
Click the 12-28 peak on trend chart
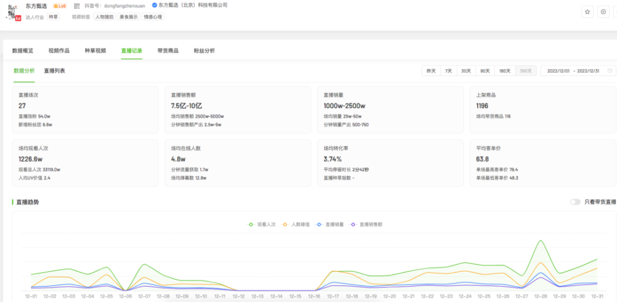[540, 241]
